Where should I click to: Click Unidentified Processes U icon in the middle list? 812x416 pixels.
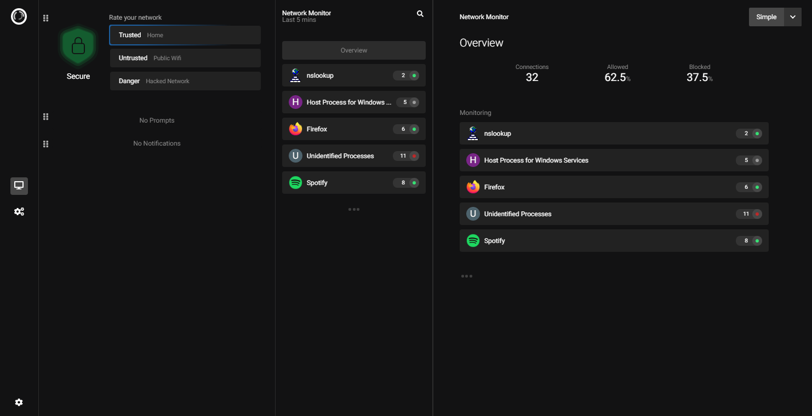click(x=295, y=156)
